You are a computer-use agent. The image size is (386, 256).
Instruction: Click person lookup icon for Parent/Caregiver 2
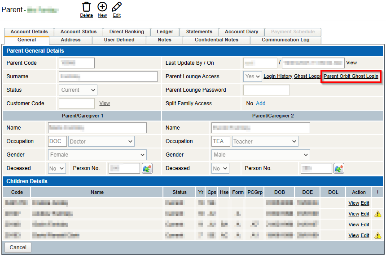click(x=338, y=168)
